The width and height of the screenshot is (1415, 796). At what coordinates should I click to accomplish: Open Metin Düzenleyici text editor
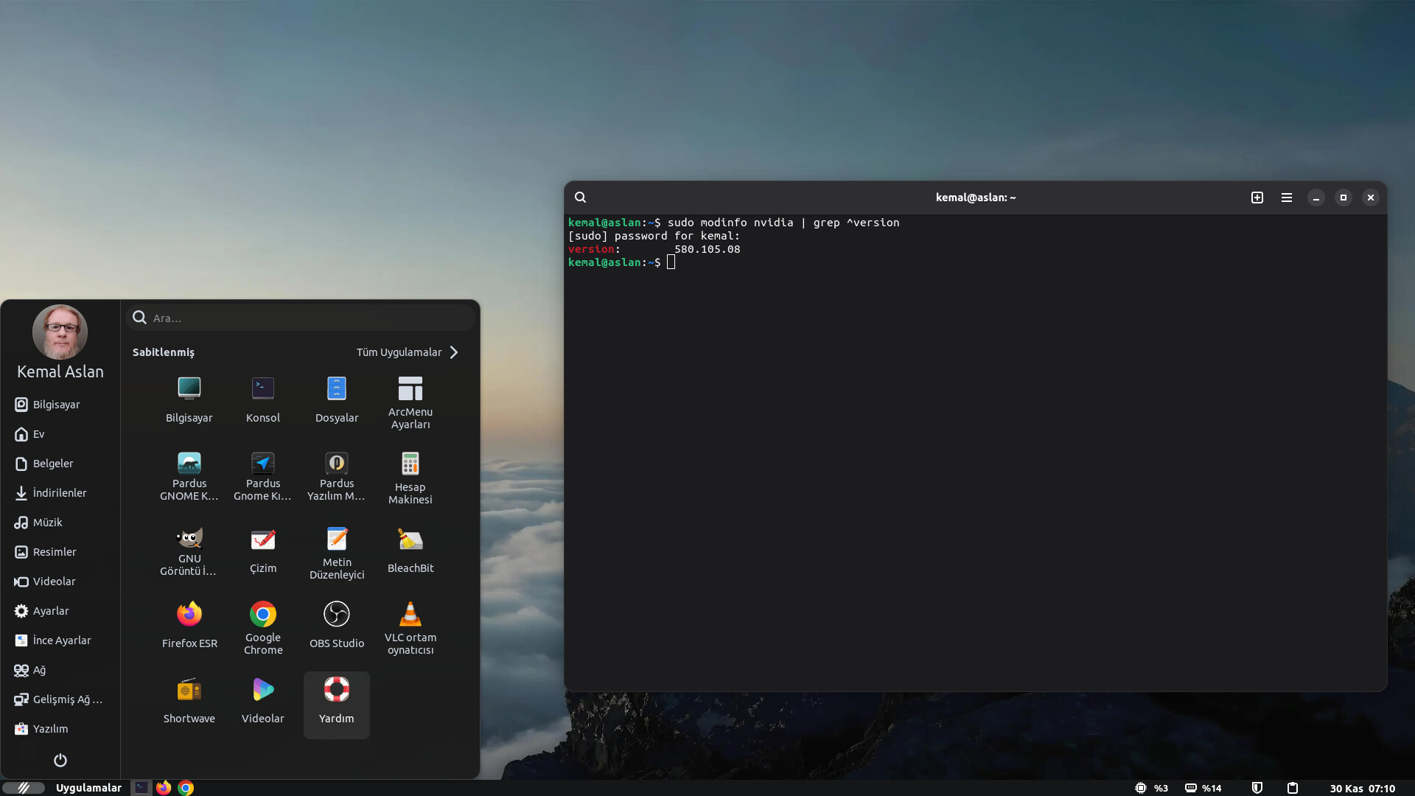pyautogui.click(x=337, y=550)
